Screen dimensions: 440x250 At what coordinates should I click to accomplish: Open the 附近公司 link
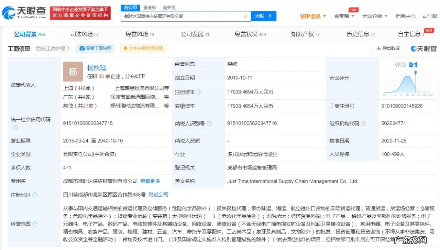[158, 195]
